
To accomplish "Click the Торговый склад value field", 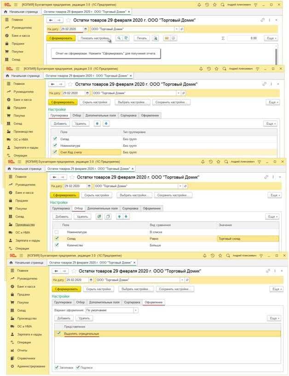I will pyautogui.click(x=247, y=239).
